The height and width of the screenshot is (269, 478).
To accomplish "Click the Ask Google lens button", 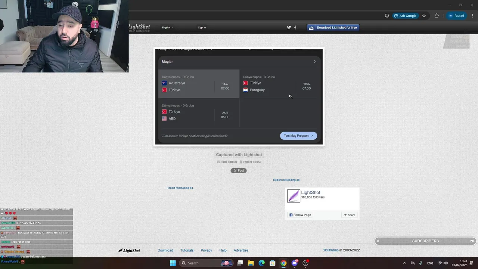I will coord(405,16).
